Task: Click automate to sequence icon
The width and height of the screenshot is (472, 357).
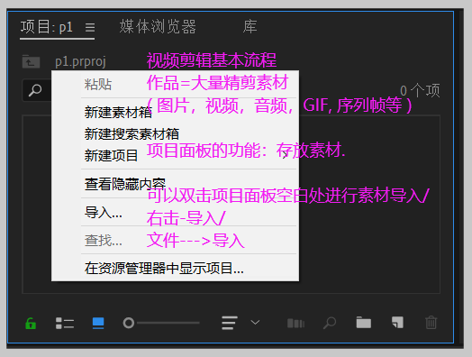Action: tap(295, 323)
